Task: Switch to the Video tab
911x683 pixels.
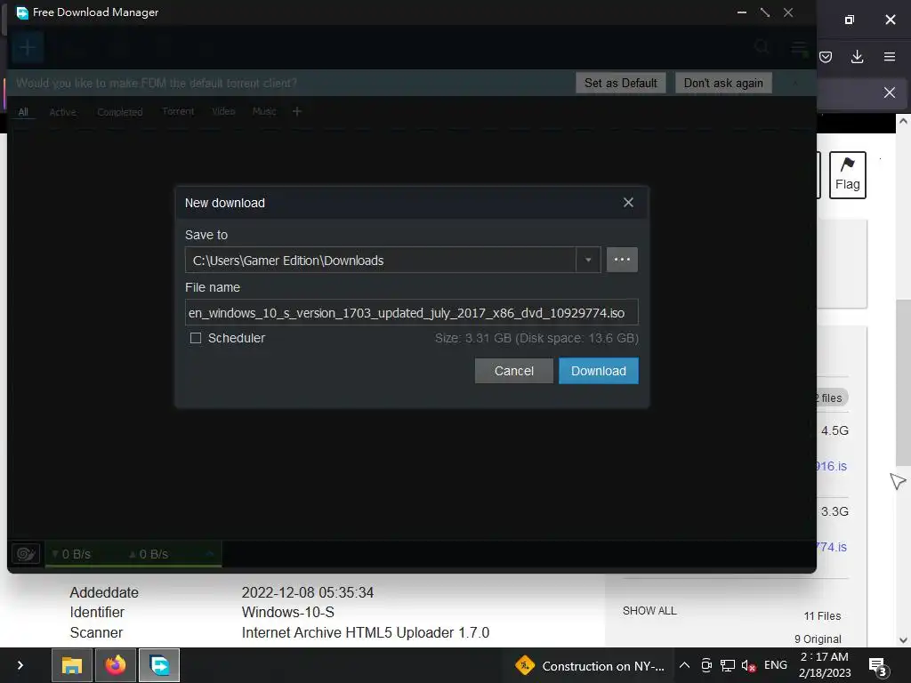Action: coord(223,111)
